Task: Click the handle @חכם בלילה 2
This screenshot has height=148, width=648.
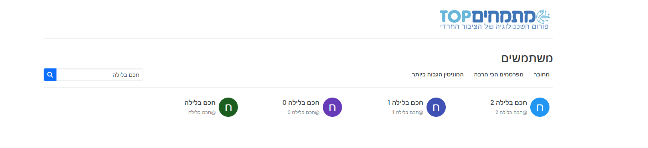Action: click(x=511, y=112)
